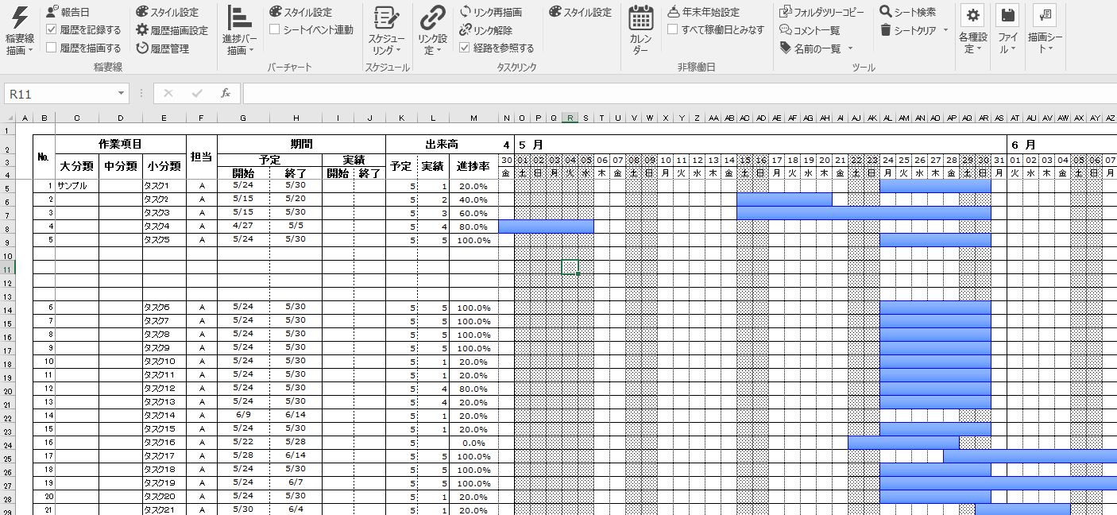The width and height of the screenshot is (1117, 515).
Task: Click the 各種設定 gear icon
Action: [973, 16]
